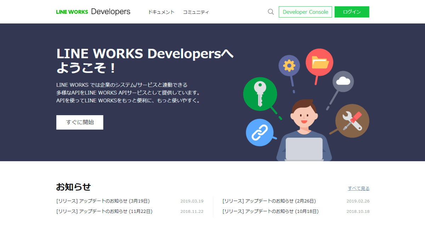The height and width of the screenshot is (231, 425).
Task: Click the すぐに開始 button
Action: pos(80,122)
